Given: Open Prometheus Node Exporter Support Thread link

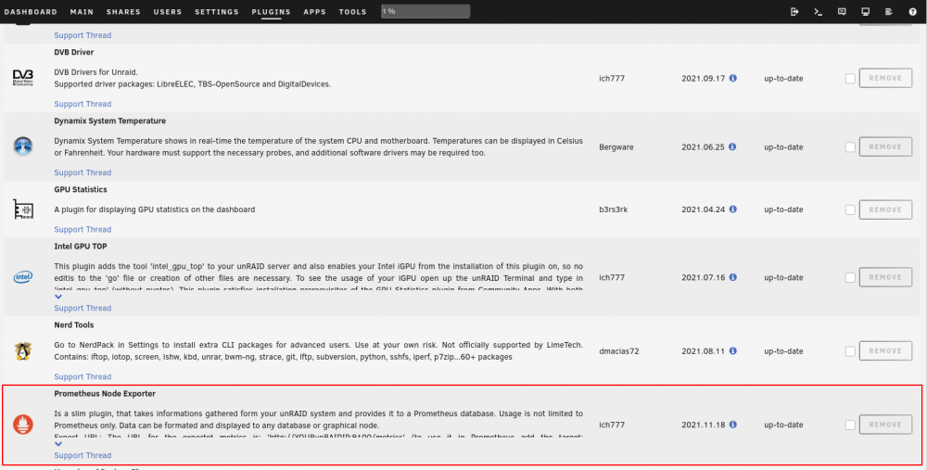Looking at the screenshot, I should pos(83,455).
